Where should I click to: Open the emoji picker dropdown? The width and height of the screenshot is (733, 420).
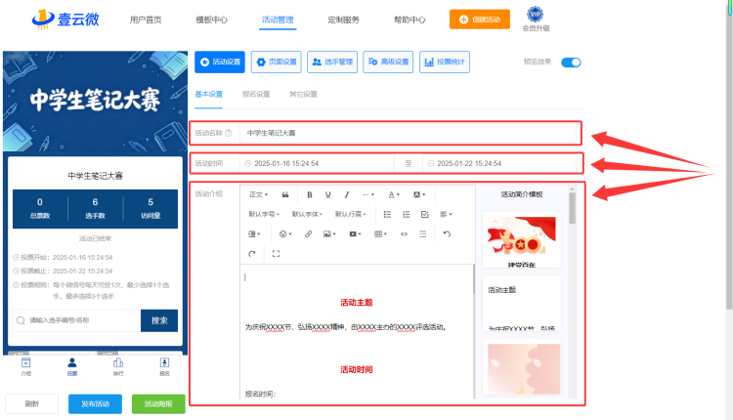pyautogui.click(x=285, y=234)
